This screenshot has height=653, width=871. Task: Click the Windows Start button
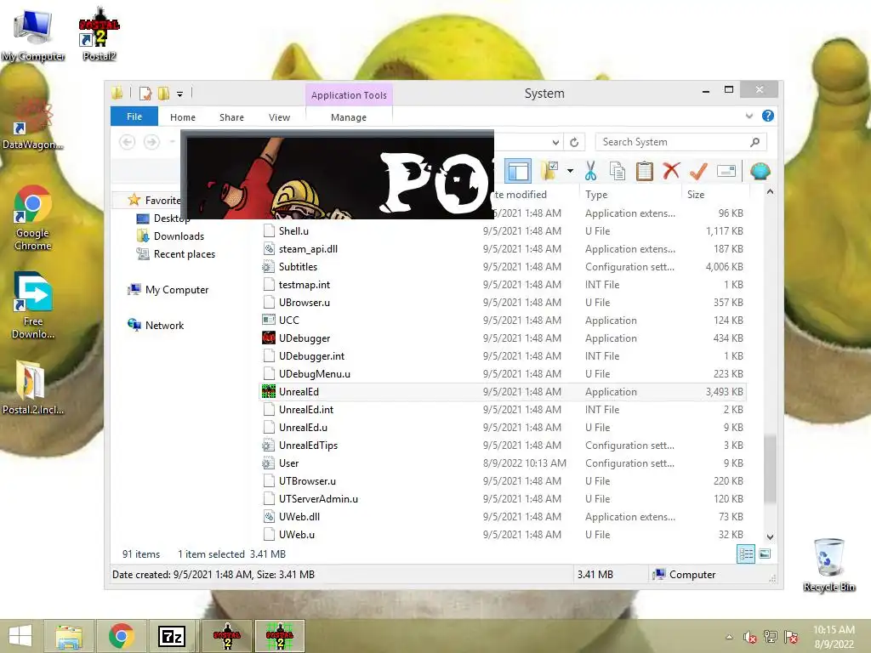click(20, 636)
